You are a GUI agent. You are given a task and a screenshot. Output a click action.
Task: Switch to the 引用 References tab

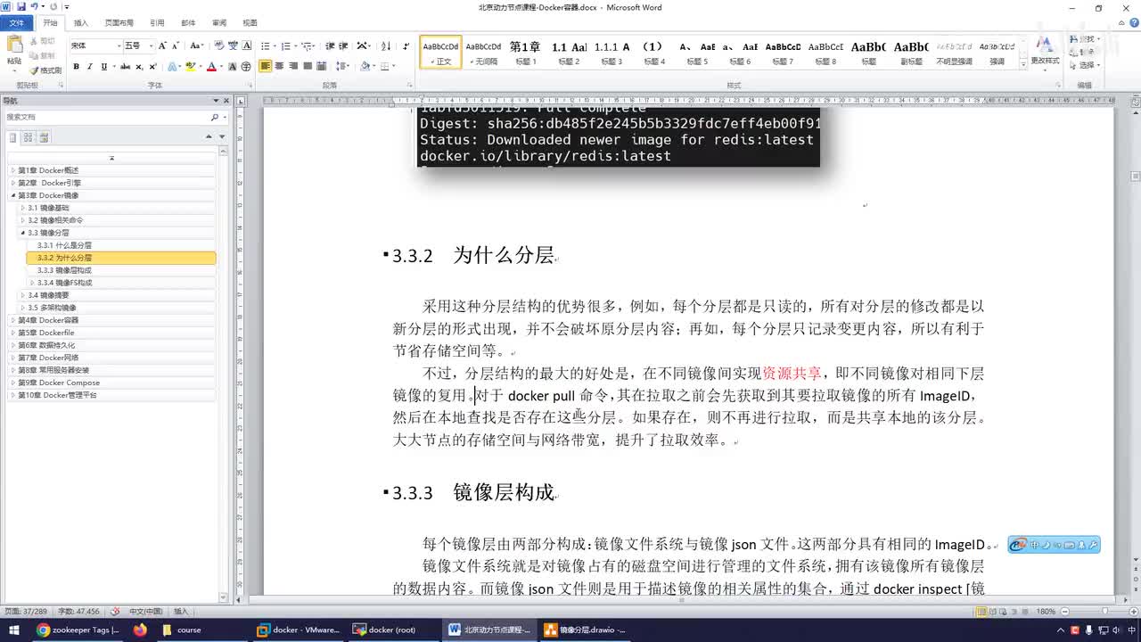pyautogui.click(x=157, y=23)
